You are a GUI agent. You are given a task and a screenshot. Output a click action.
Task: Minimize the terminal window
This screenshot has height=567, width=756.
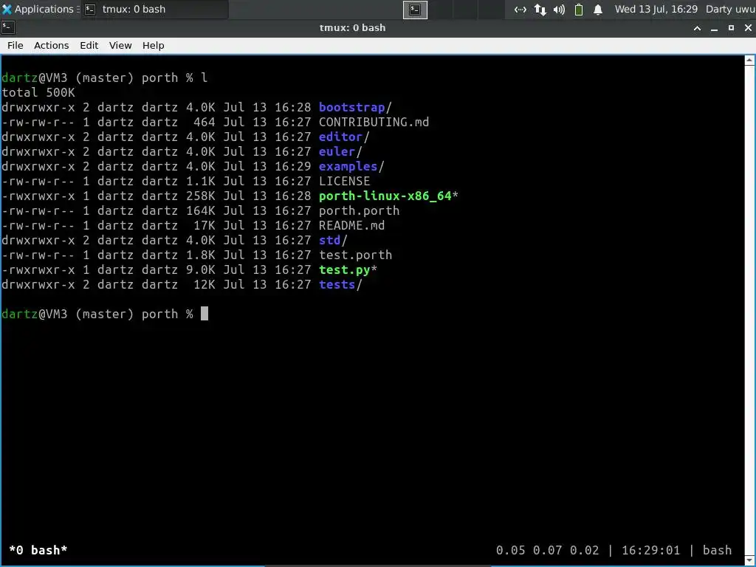pos(714,29)
